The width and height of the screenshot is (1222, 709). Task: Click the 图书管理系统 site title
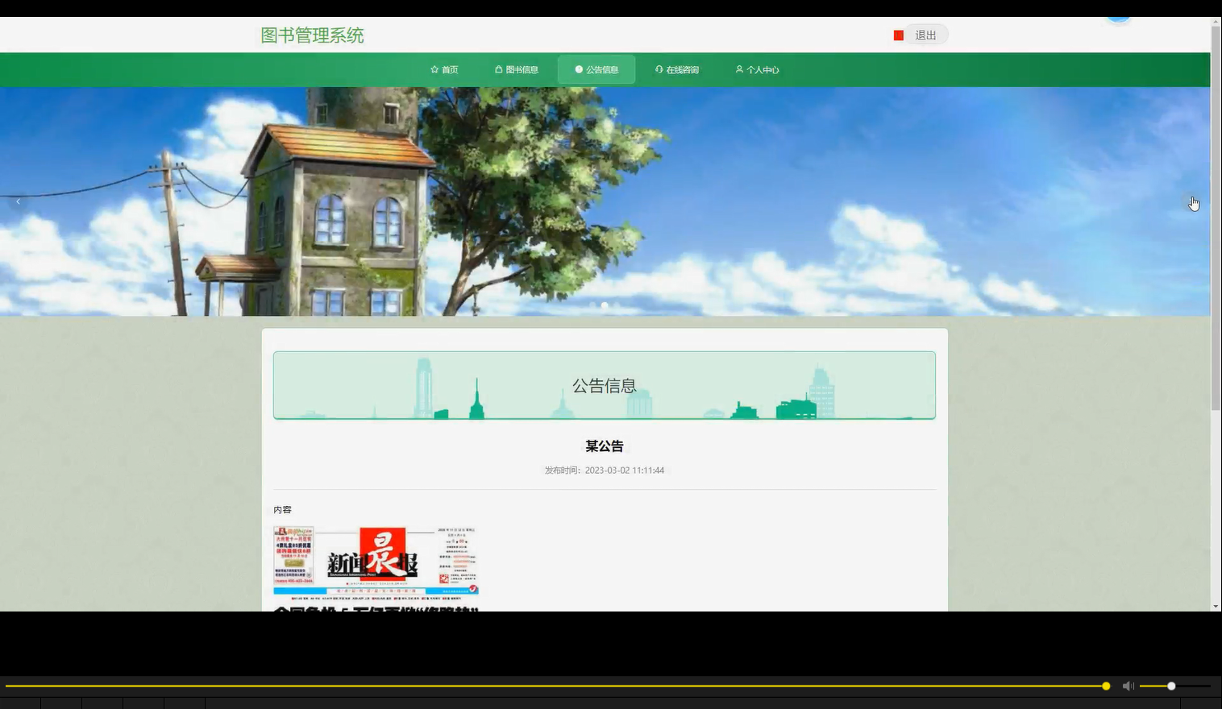(x=312, y=35)
